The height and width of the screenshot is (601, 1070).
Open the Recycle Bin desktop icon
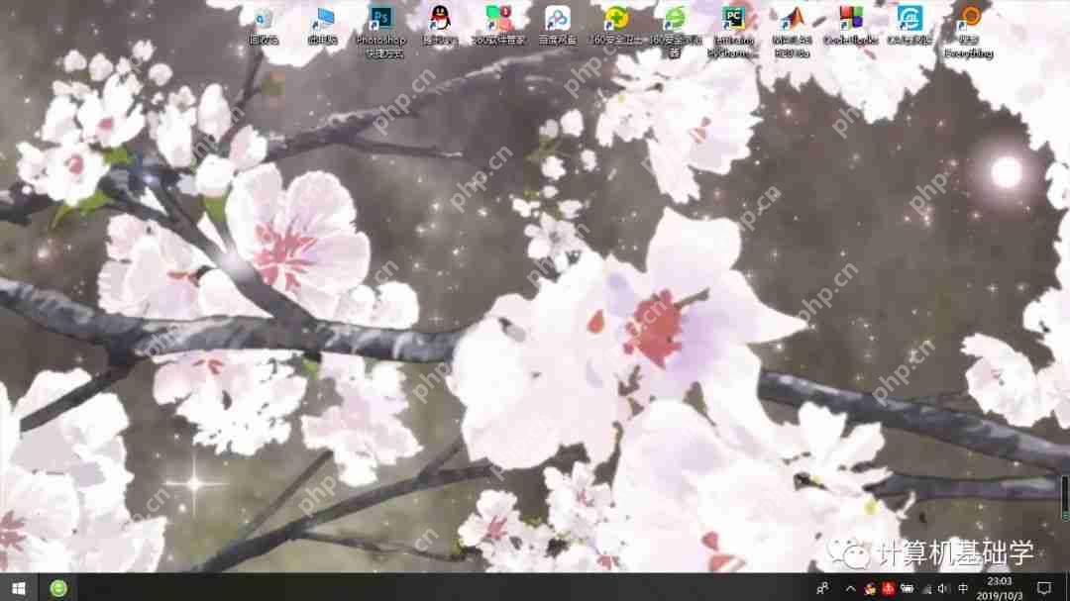[264, 22]
